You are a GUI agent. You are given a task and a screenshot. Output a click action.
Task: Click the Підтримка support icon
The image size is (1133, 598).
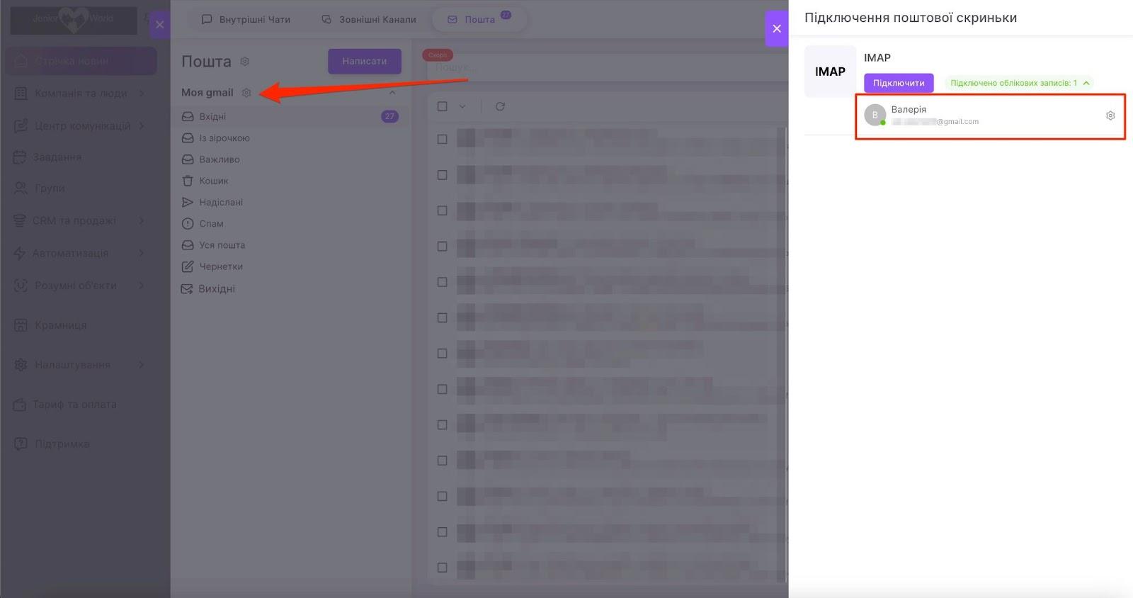click(21, 444)
